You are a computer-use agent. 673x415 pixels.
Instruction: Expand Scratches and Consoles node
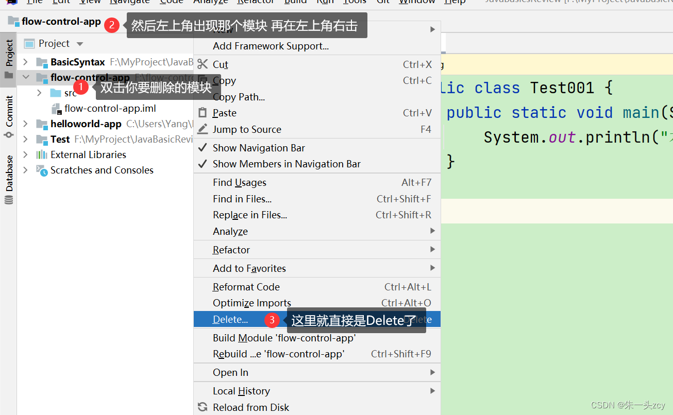point(25,170)
